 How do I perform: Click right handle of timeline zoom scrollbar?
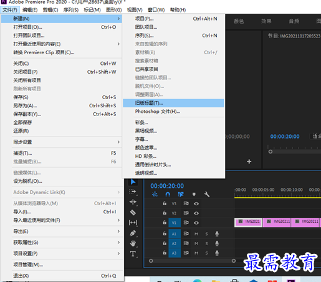pos(234,261)
